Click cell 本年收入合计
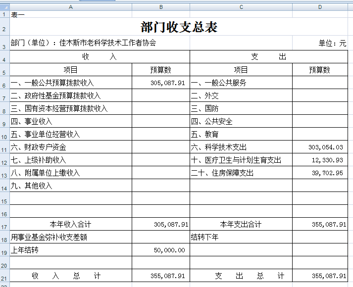The image size is (353, 287). [71, 224]
